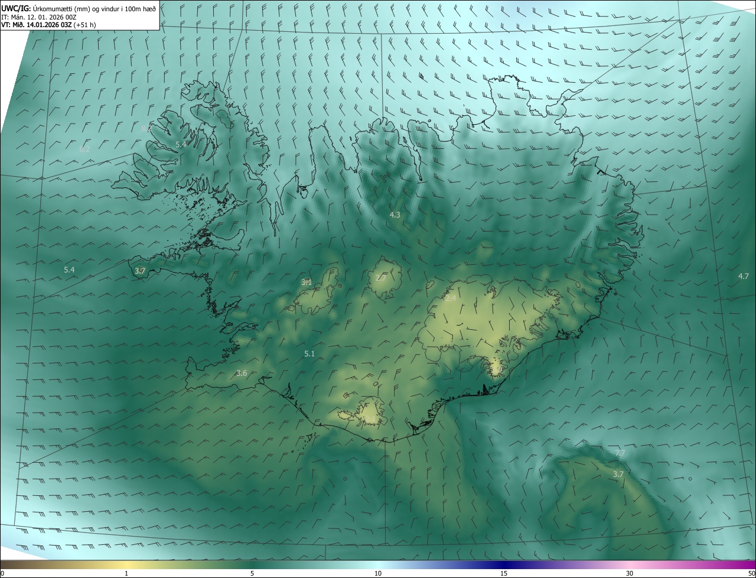Click the 'UWC/IG: Úrkomumætti (mm)' title line
The width and height of the screenshot is (756, 578).
tap(79, 8)
